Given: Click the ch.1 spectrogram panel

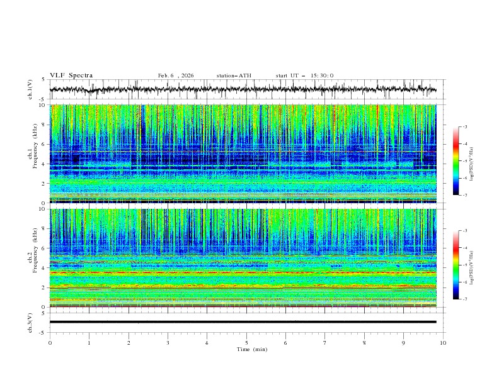Looking at the screenshot, I should tap(243, 153).
